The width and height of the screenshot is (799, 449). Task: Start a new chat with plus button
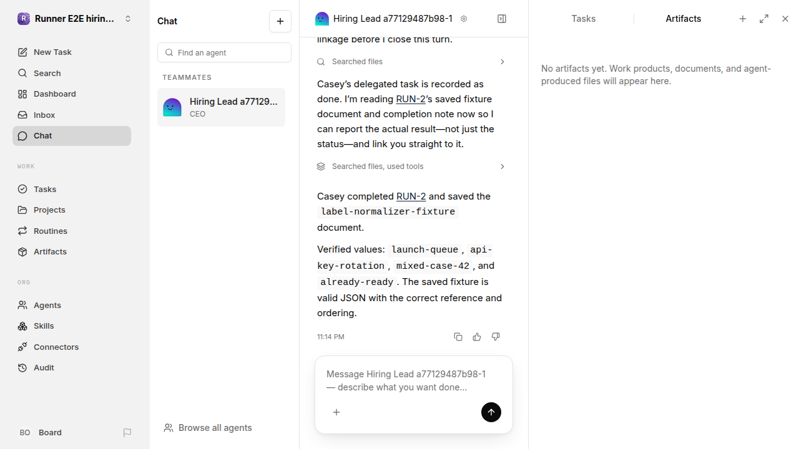[x=280, y=21]
